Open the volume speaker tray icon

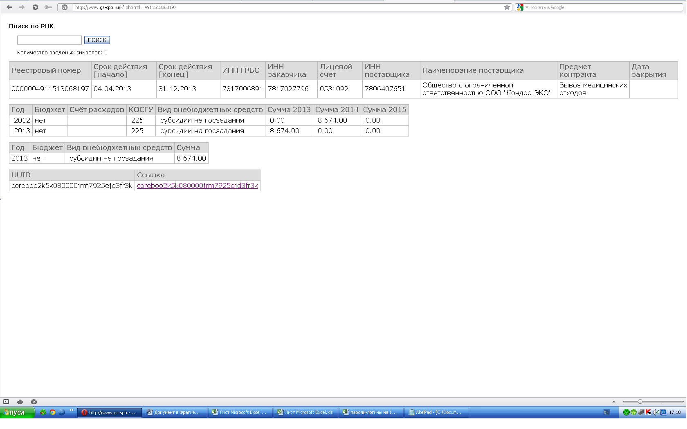coord(656,412)
